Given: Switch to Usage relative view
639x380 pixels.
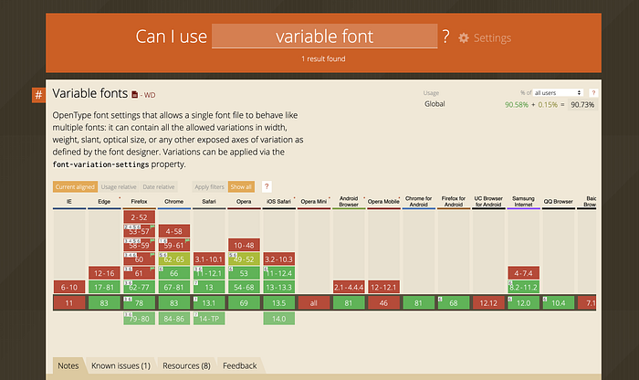Looking at the screenshot, I should point(119,186).
